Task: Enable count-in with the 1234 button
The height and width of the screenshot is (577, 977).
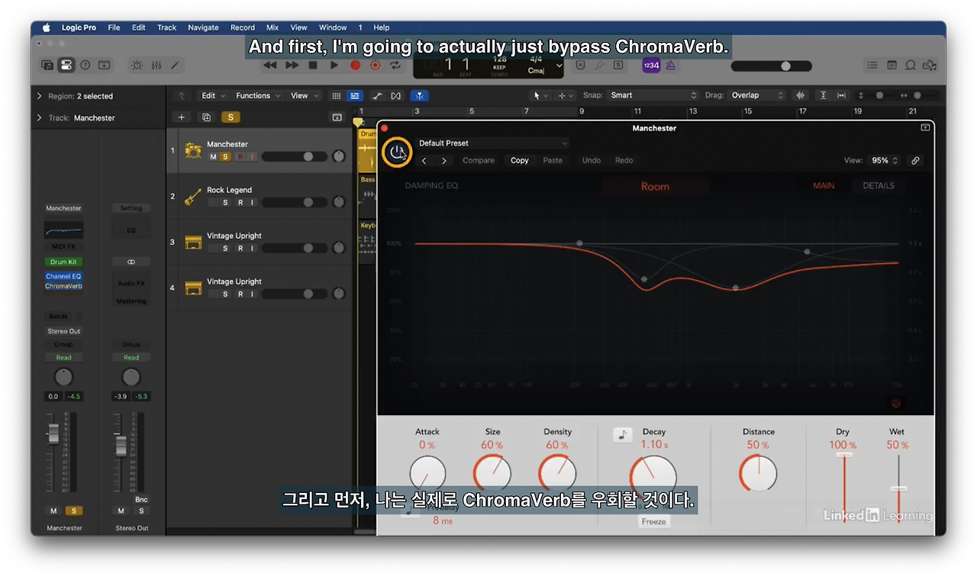Action: click(651, 66)
